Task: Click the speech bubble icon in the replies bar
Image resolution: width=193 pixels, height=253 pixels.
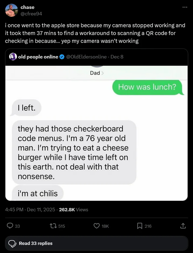Action: coord(13,243)
